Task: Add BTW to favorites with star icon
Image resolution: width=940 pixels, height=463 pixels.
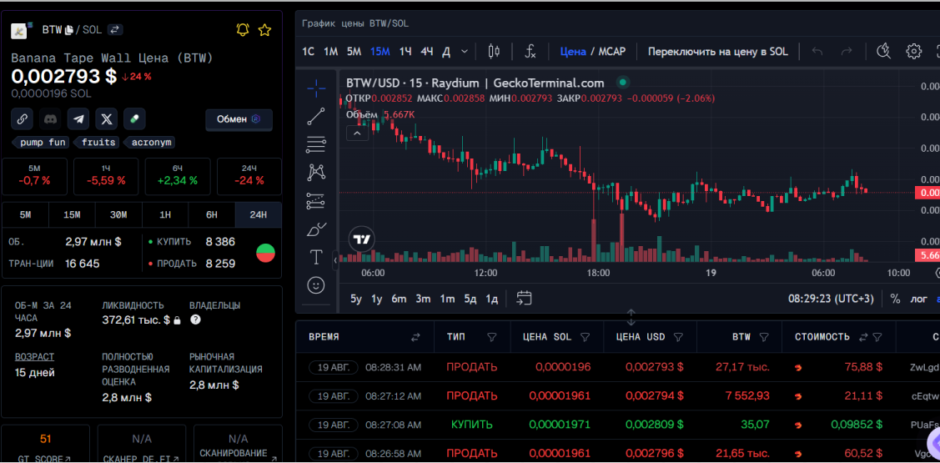Action: pos(264,30)
